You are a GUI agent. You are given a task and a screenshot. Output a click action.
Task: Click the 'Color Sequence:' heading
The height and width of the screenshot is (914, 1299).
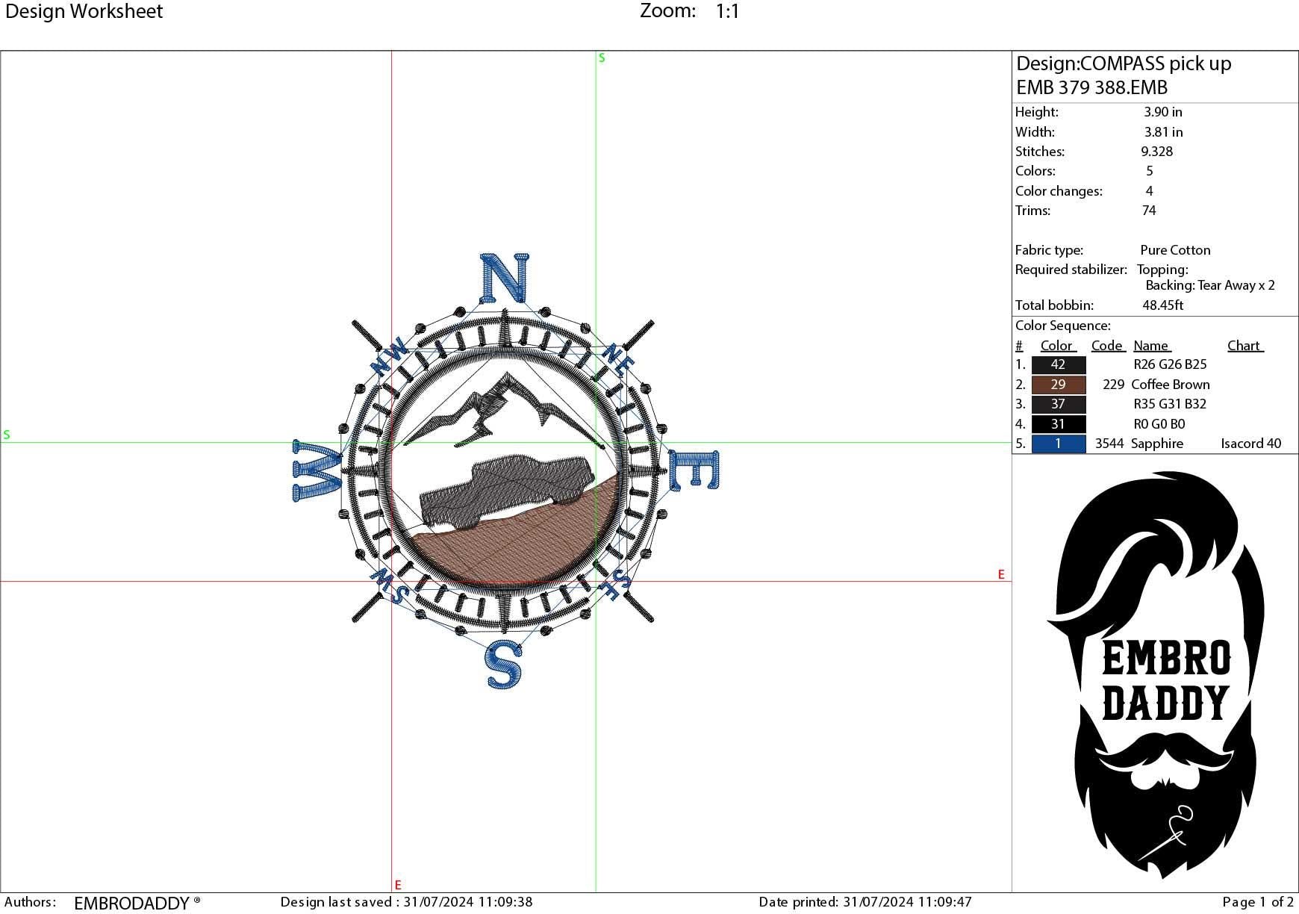1062,326
